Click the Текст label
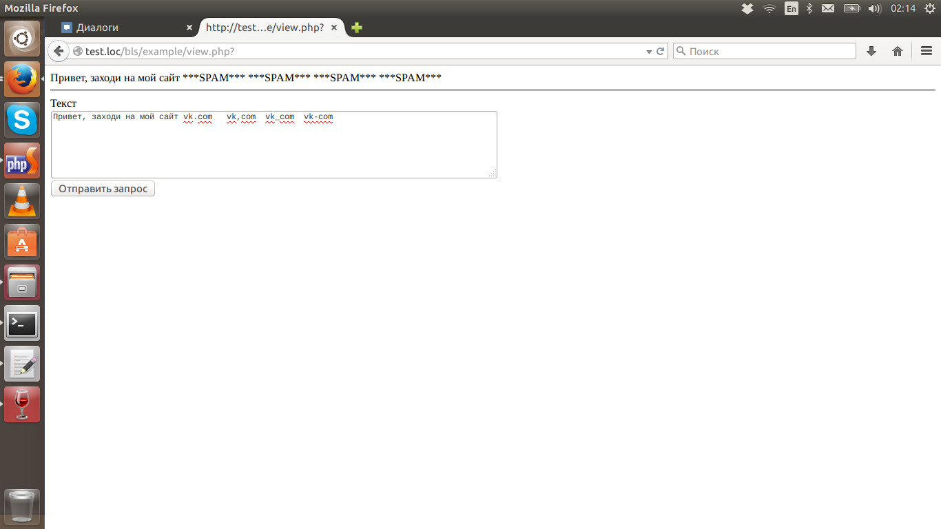The height and width of the screenshot is (529, 941). click(x=63, y=103)
